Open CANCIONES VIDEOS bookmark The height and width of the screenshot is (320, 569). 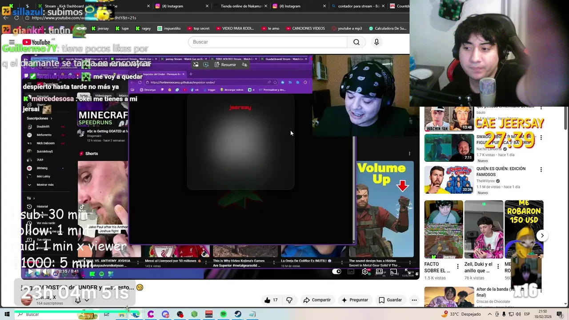tap(305, 28)
